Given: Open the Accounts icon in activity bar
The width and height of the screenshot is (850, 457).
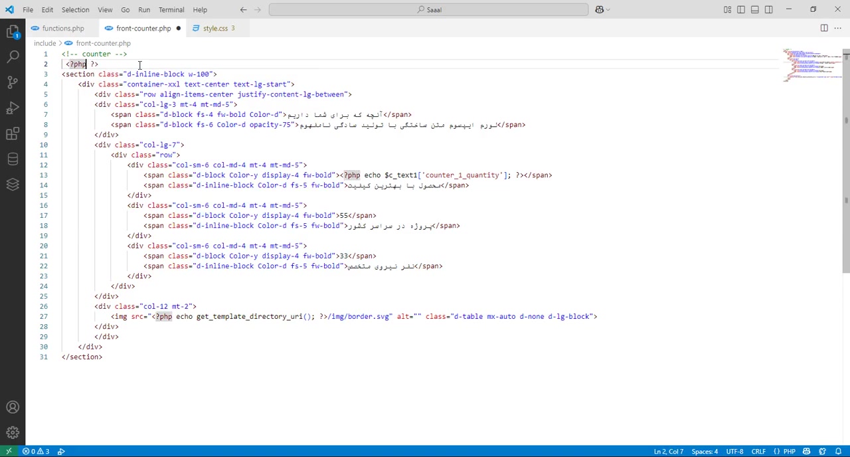Looking at the screenshot, I should click(x=13, y=407).
